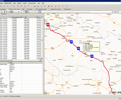Click the blue vehicle stop marker near Praha

(x=71, y=42)
